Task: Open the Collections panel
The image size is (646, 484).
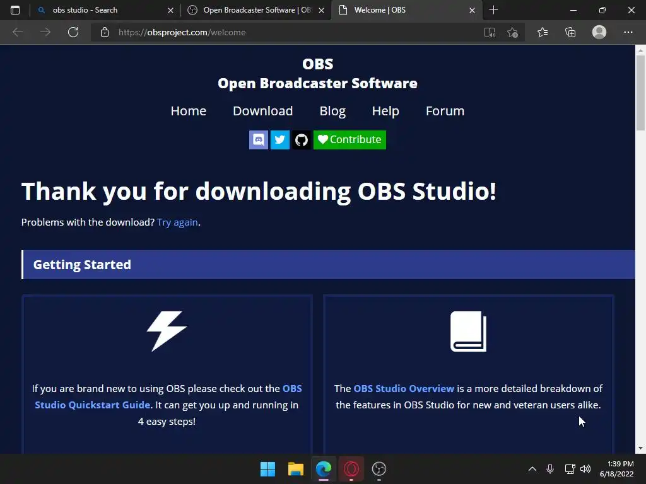Action: [570, 32]
